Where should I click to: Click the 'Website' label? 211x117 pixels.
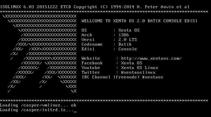coord(91,58)
